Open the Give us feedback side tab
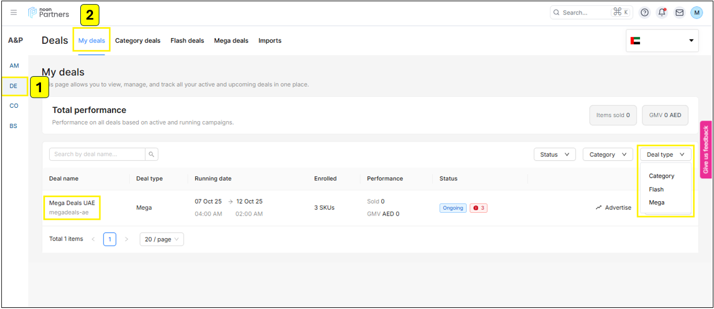This screenshot has height=309, width=714. tap(705, 150)
